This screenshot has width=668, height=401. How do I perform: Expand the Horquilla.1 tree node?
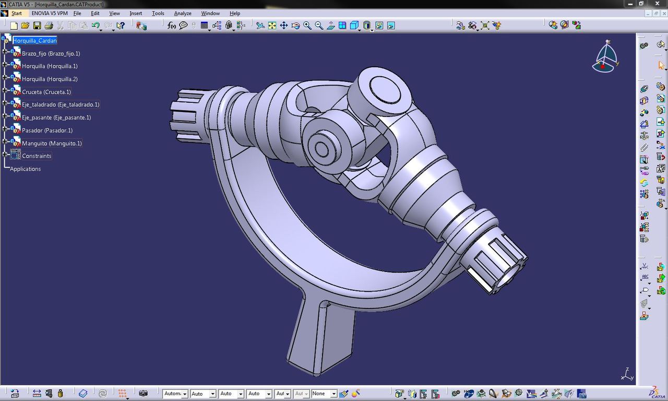5,64
